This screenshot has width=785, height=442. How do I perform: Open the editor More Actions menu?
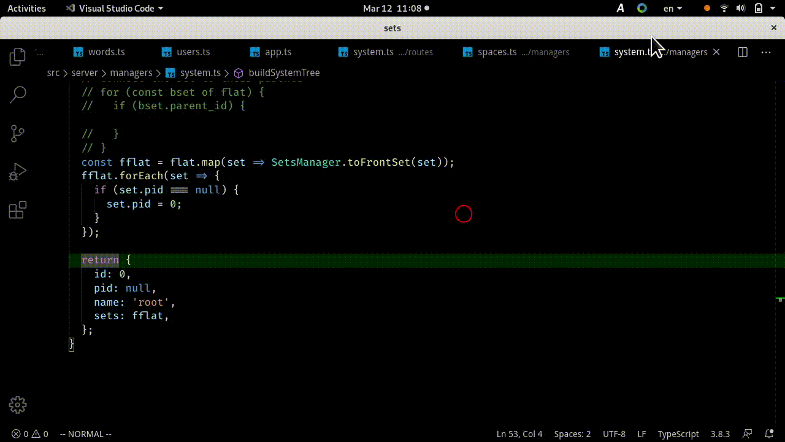pos(766,52)
